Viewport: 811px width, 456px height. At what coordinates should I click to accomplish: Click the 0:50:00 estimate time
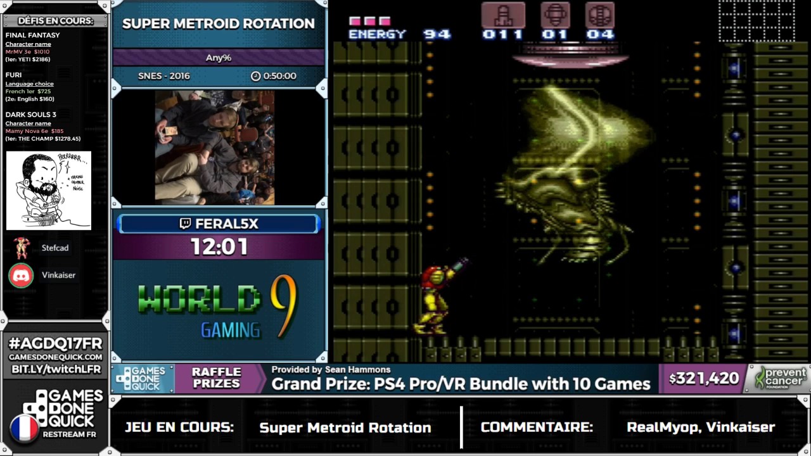[x=280, y=76]
